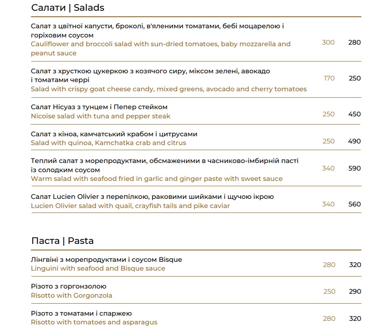Select the crispy goat cheese candy salad

196,80
